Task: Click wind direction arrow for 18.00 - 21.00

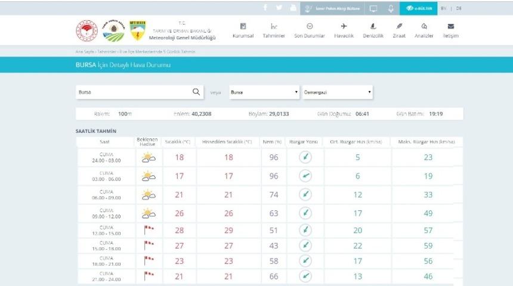Action: (305, 261)
